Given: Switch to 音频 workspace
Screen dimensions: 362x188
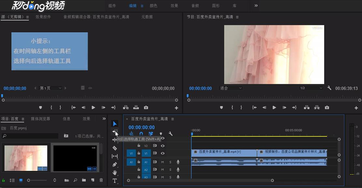Looking at the screenshot, I should (195, 6).
